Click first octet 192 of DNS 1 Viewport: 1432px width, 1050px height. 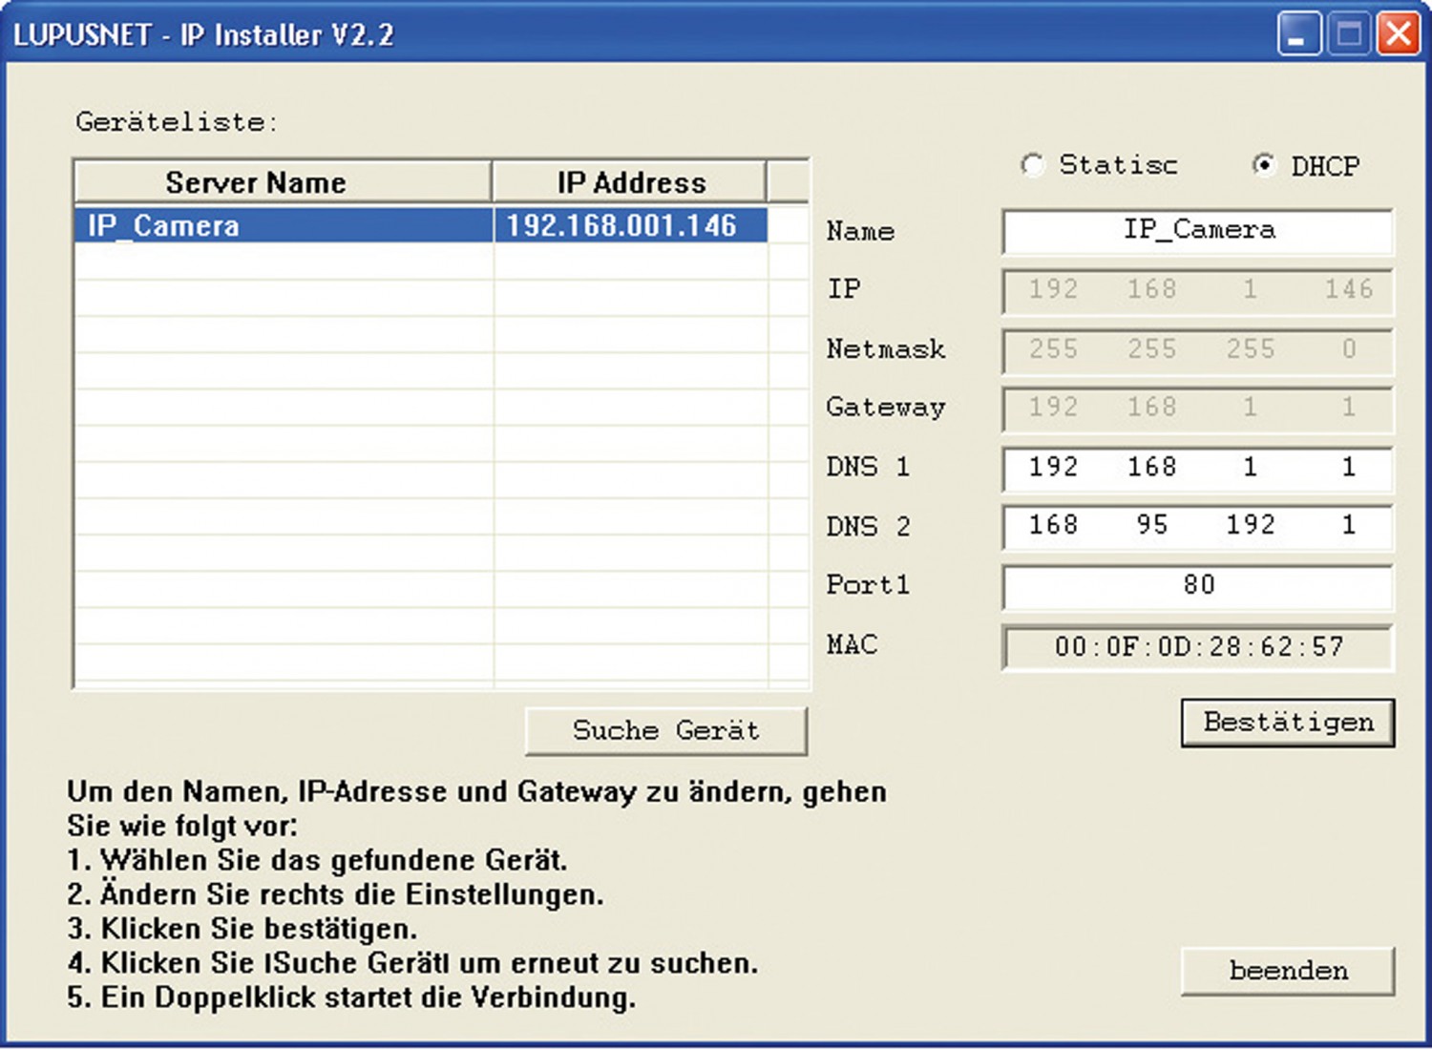[x=1053, y=467]
